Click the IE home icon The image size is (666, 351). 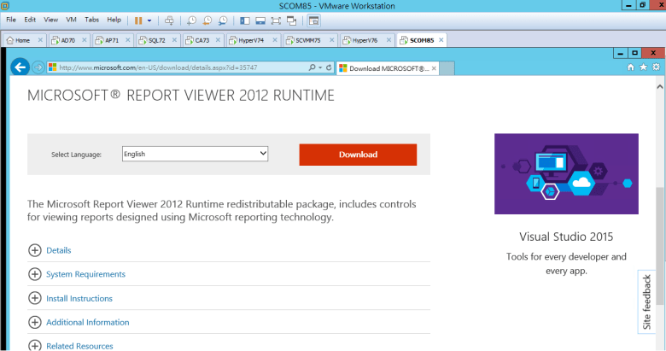click(x=630, y=67)
